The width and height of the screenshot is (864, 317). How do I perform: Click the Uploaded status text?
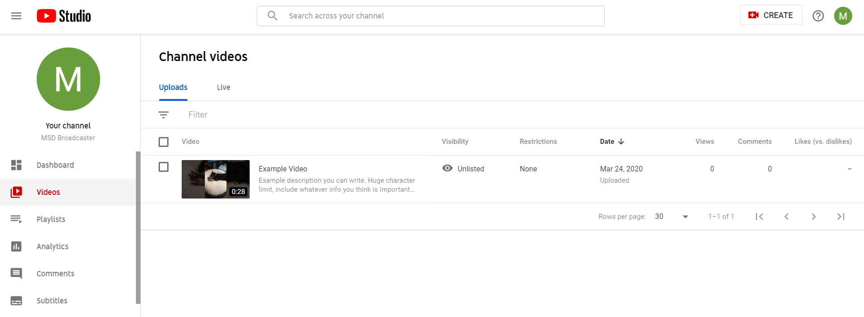click(x=614, y=180)
